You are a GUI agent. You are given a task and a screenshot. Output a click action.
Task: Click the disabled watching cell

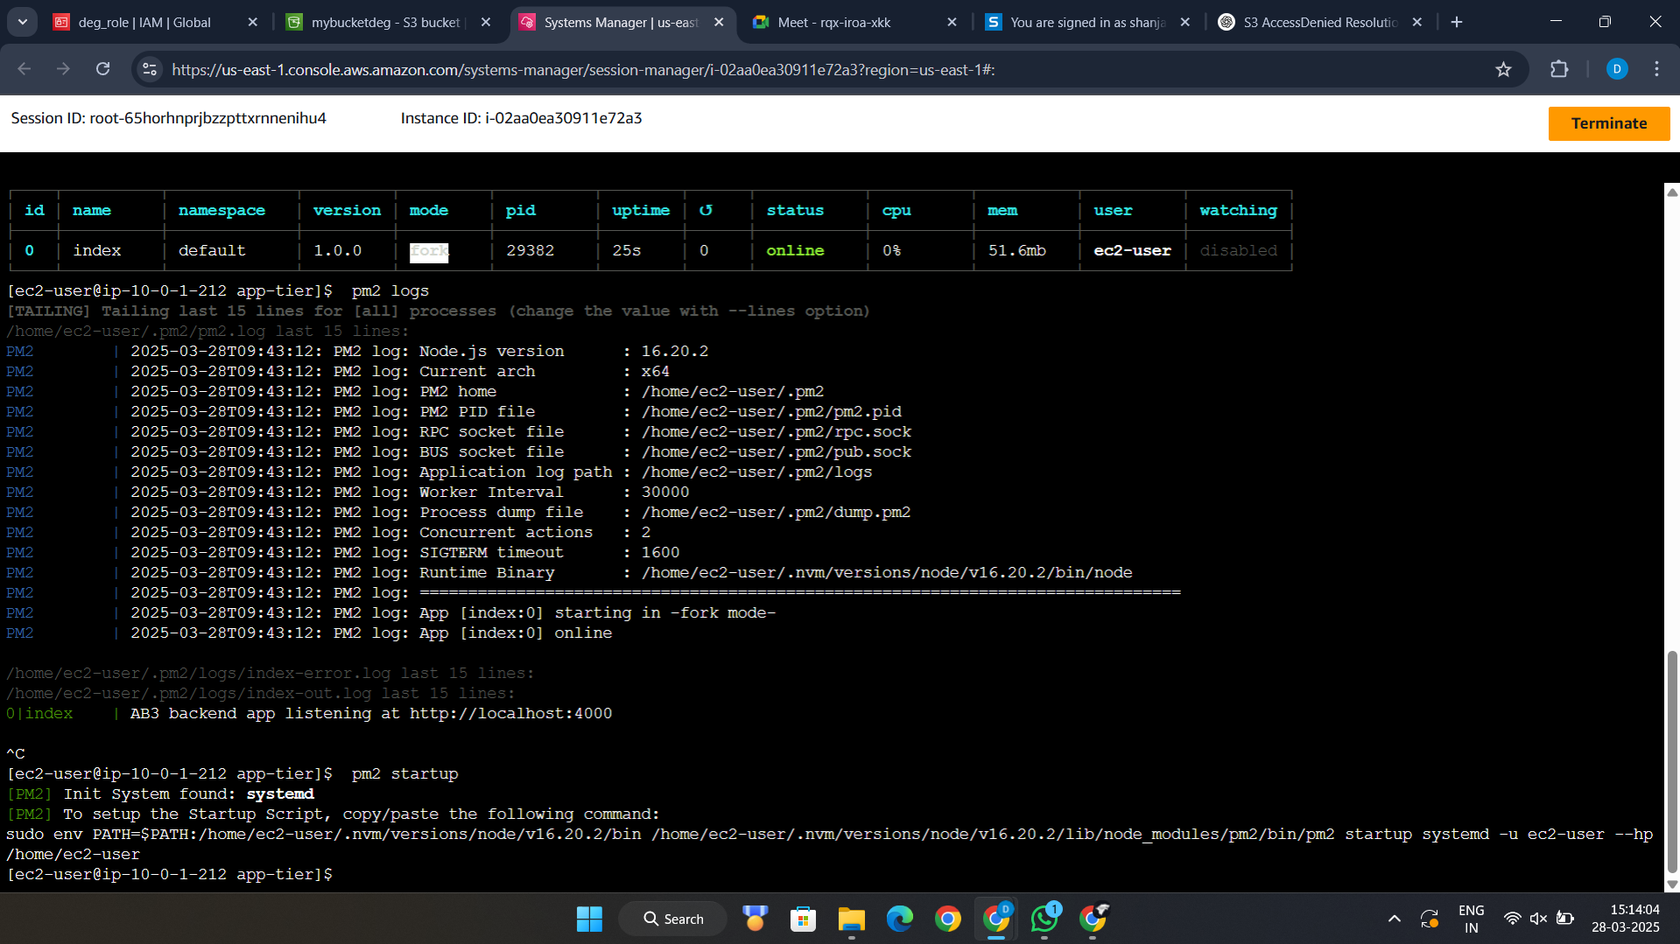point(1238,251)
